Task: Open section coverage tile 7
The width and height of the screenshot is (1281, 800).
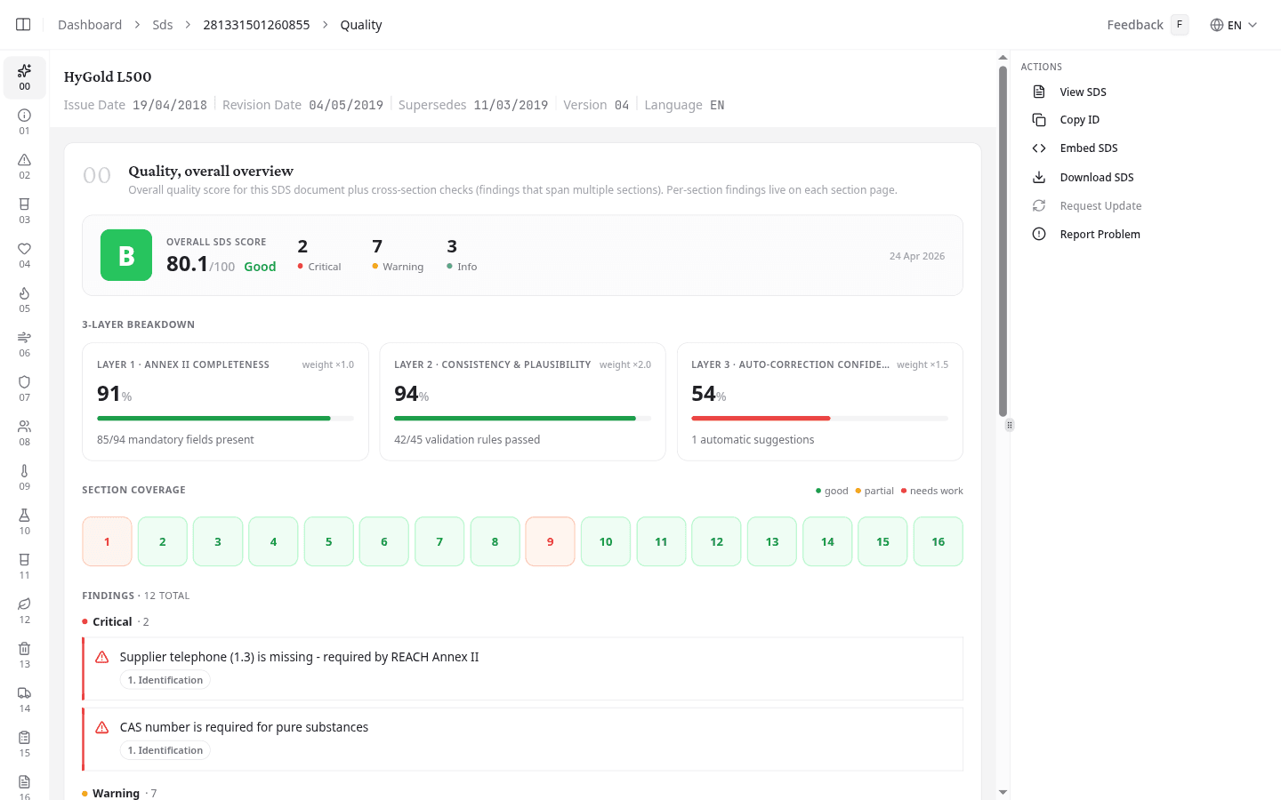Action: [439, 541]
